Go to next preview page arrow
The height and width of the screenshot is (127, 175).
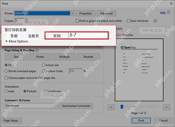tap(167, 107)
